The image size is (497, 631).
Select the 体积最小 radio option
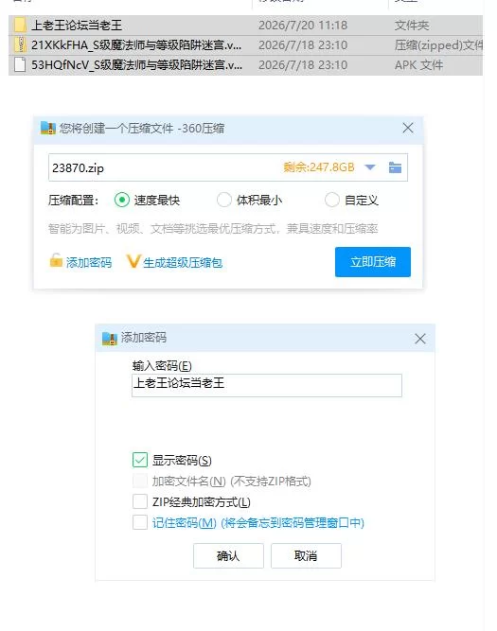point(224,200)
